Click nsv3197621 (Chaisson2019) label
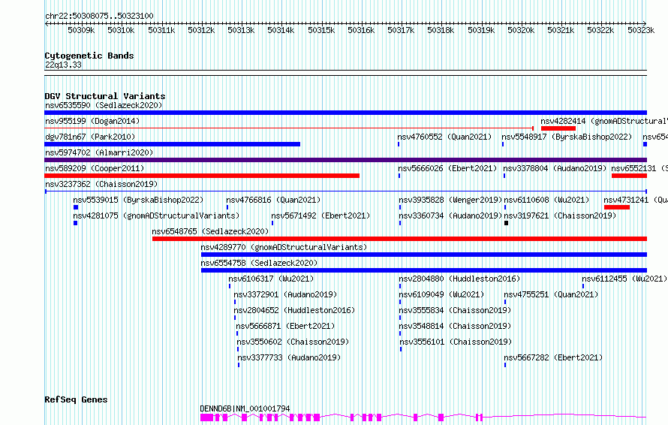The image size is (668, 425). click(x=560, y=216)
